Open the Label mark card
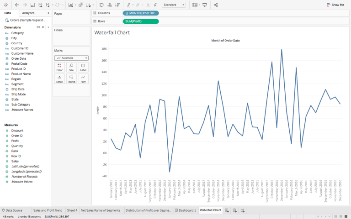This screenshot has height=219, width=351. click(83, 68)
